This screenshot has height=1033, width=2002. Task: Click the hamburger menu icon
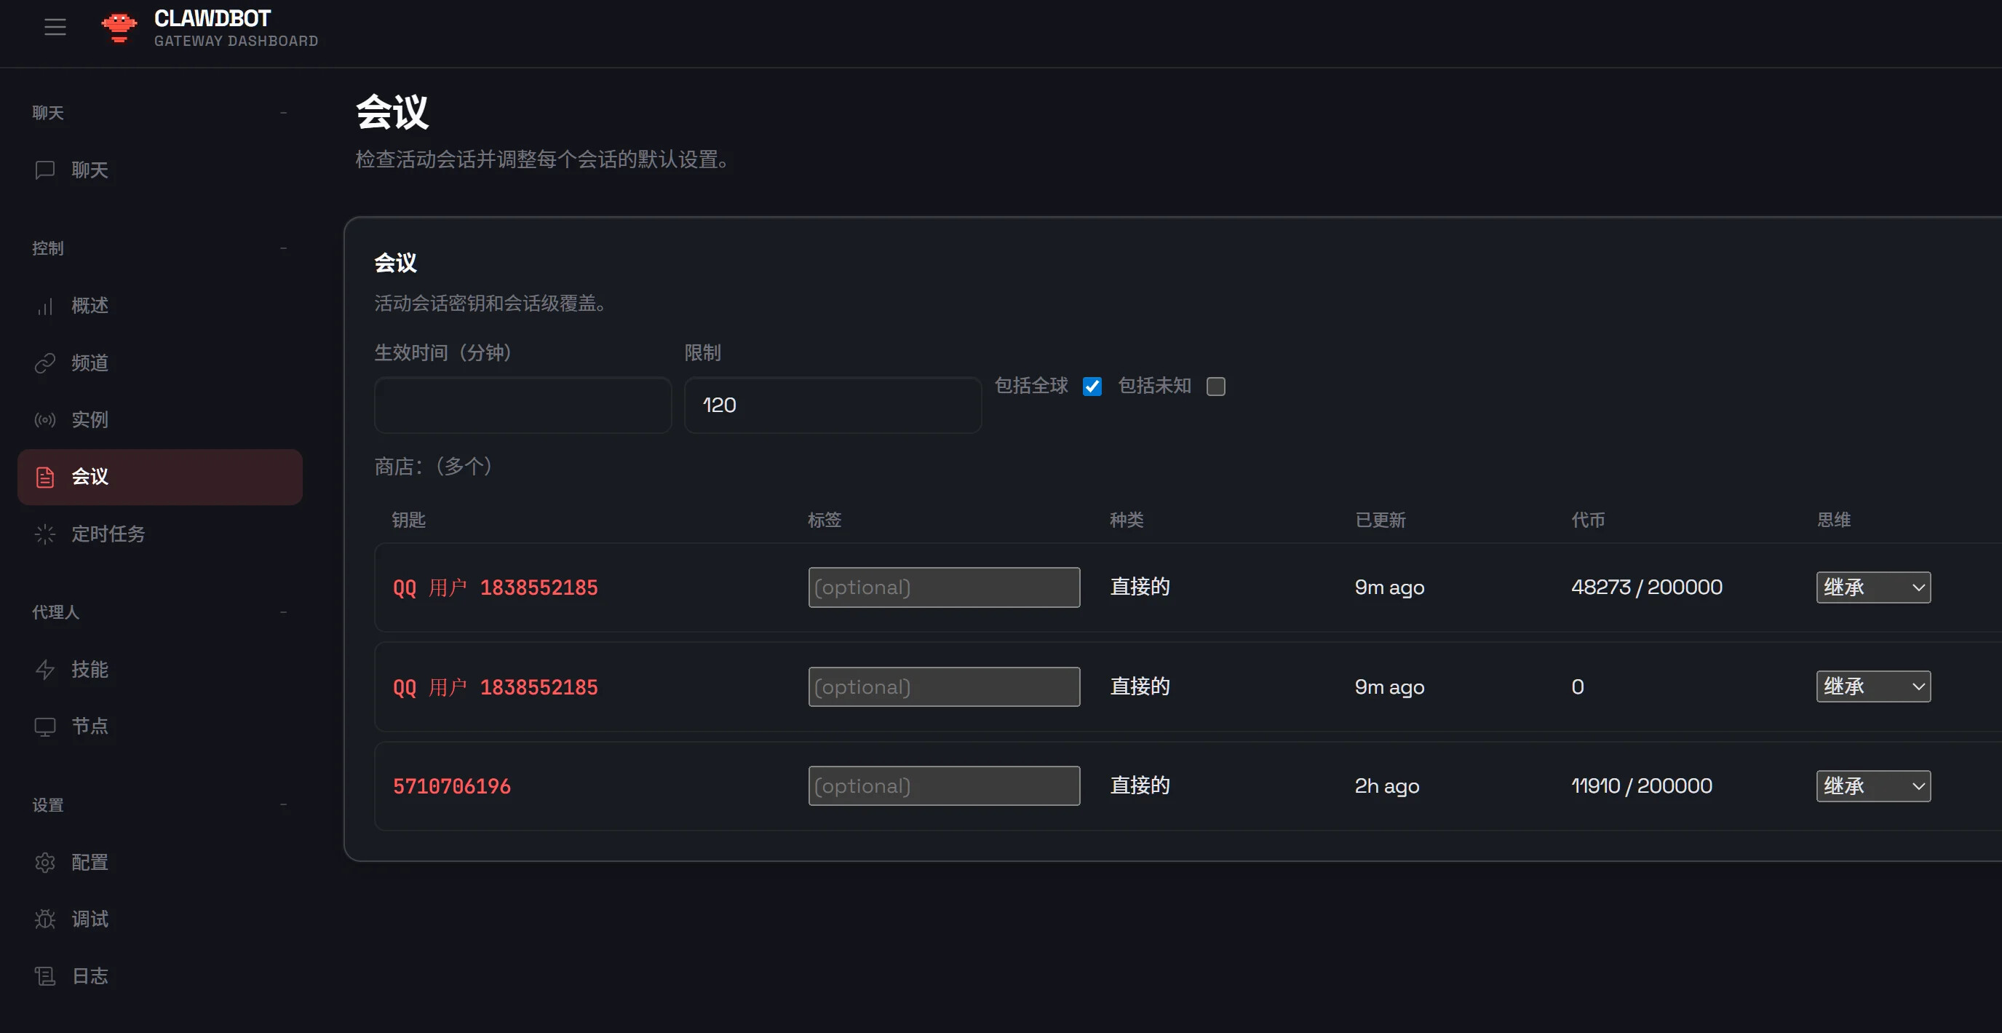click(x=55, y=27)
